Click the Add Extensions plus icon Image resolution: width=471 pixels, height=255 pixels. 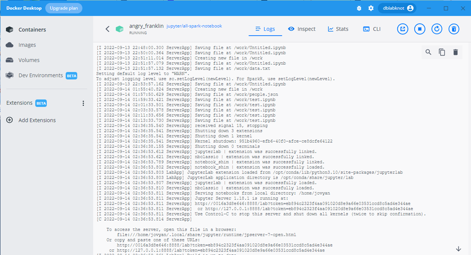pos(10,120)
